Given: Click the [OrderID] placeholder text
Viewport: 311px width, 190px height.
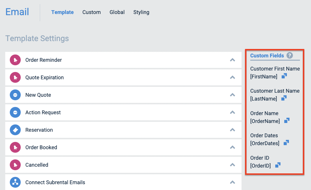Looking at the screenshot, I should (260, 166).
